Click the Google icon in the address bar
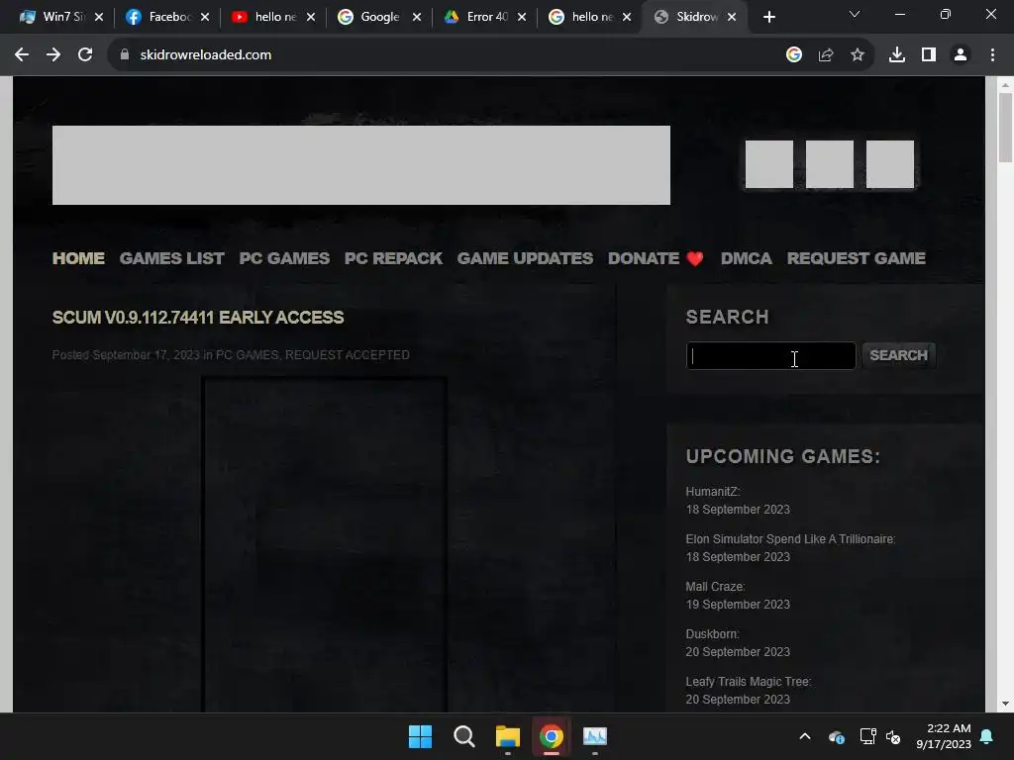 (794, 55)
